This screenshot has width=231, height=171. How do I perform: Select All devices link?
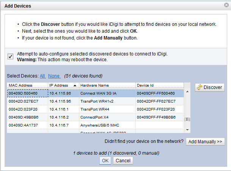tap(42, 76)
